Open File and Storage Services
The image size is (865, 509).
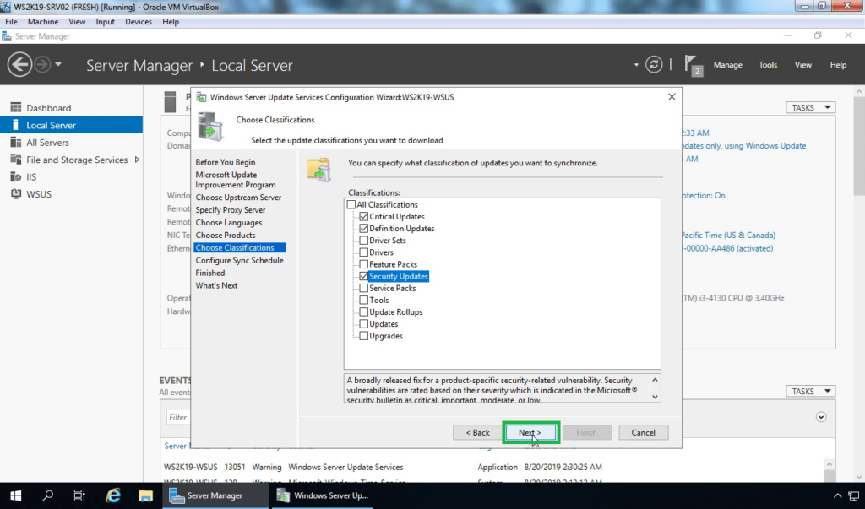coord(77,160)
